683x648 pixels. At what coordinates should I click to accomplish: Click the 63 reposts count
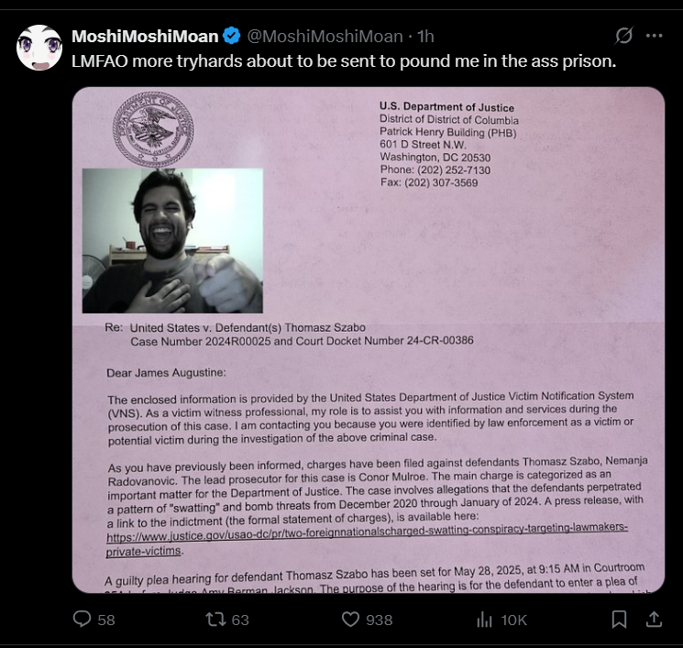tap(240, 620)
